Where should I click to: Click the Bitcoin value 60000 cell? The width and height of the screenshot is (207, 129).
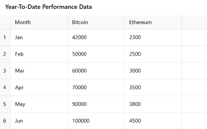pos(96,71)
